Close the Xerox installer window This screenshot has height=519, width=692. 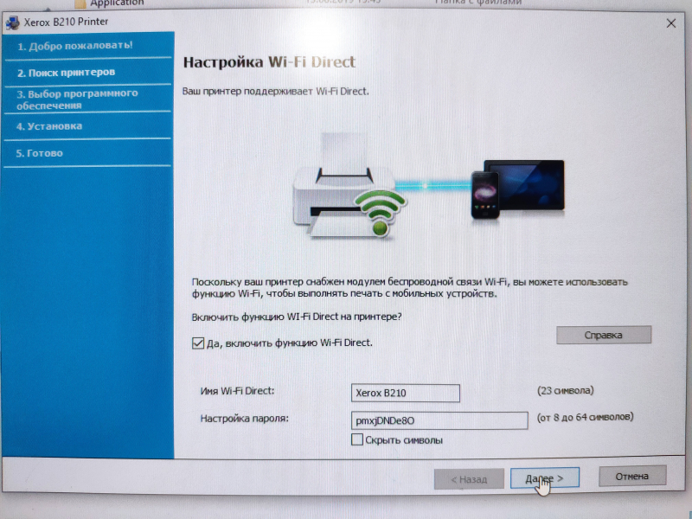click(x=670, y=23)
